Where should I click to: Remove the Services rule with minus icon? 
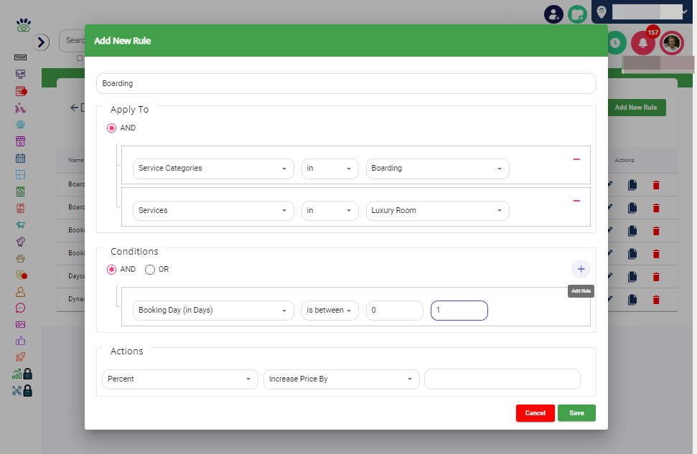[576, 201]
